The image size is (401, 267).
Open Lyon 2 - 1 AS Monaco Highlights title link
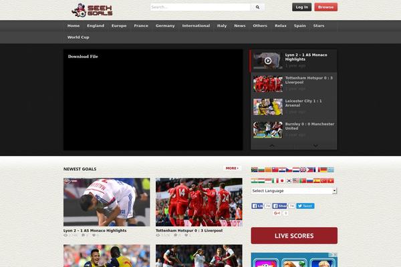(x=95, y=230)
